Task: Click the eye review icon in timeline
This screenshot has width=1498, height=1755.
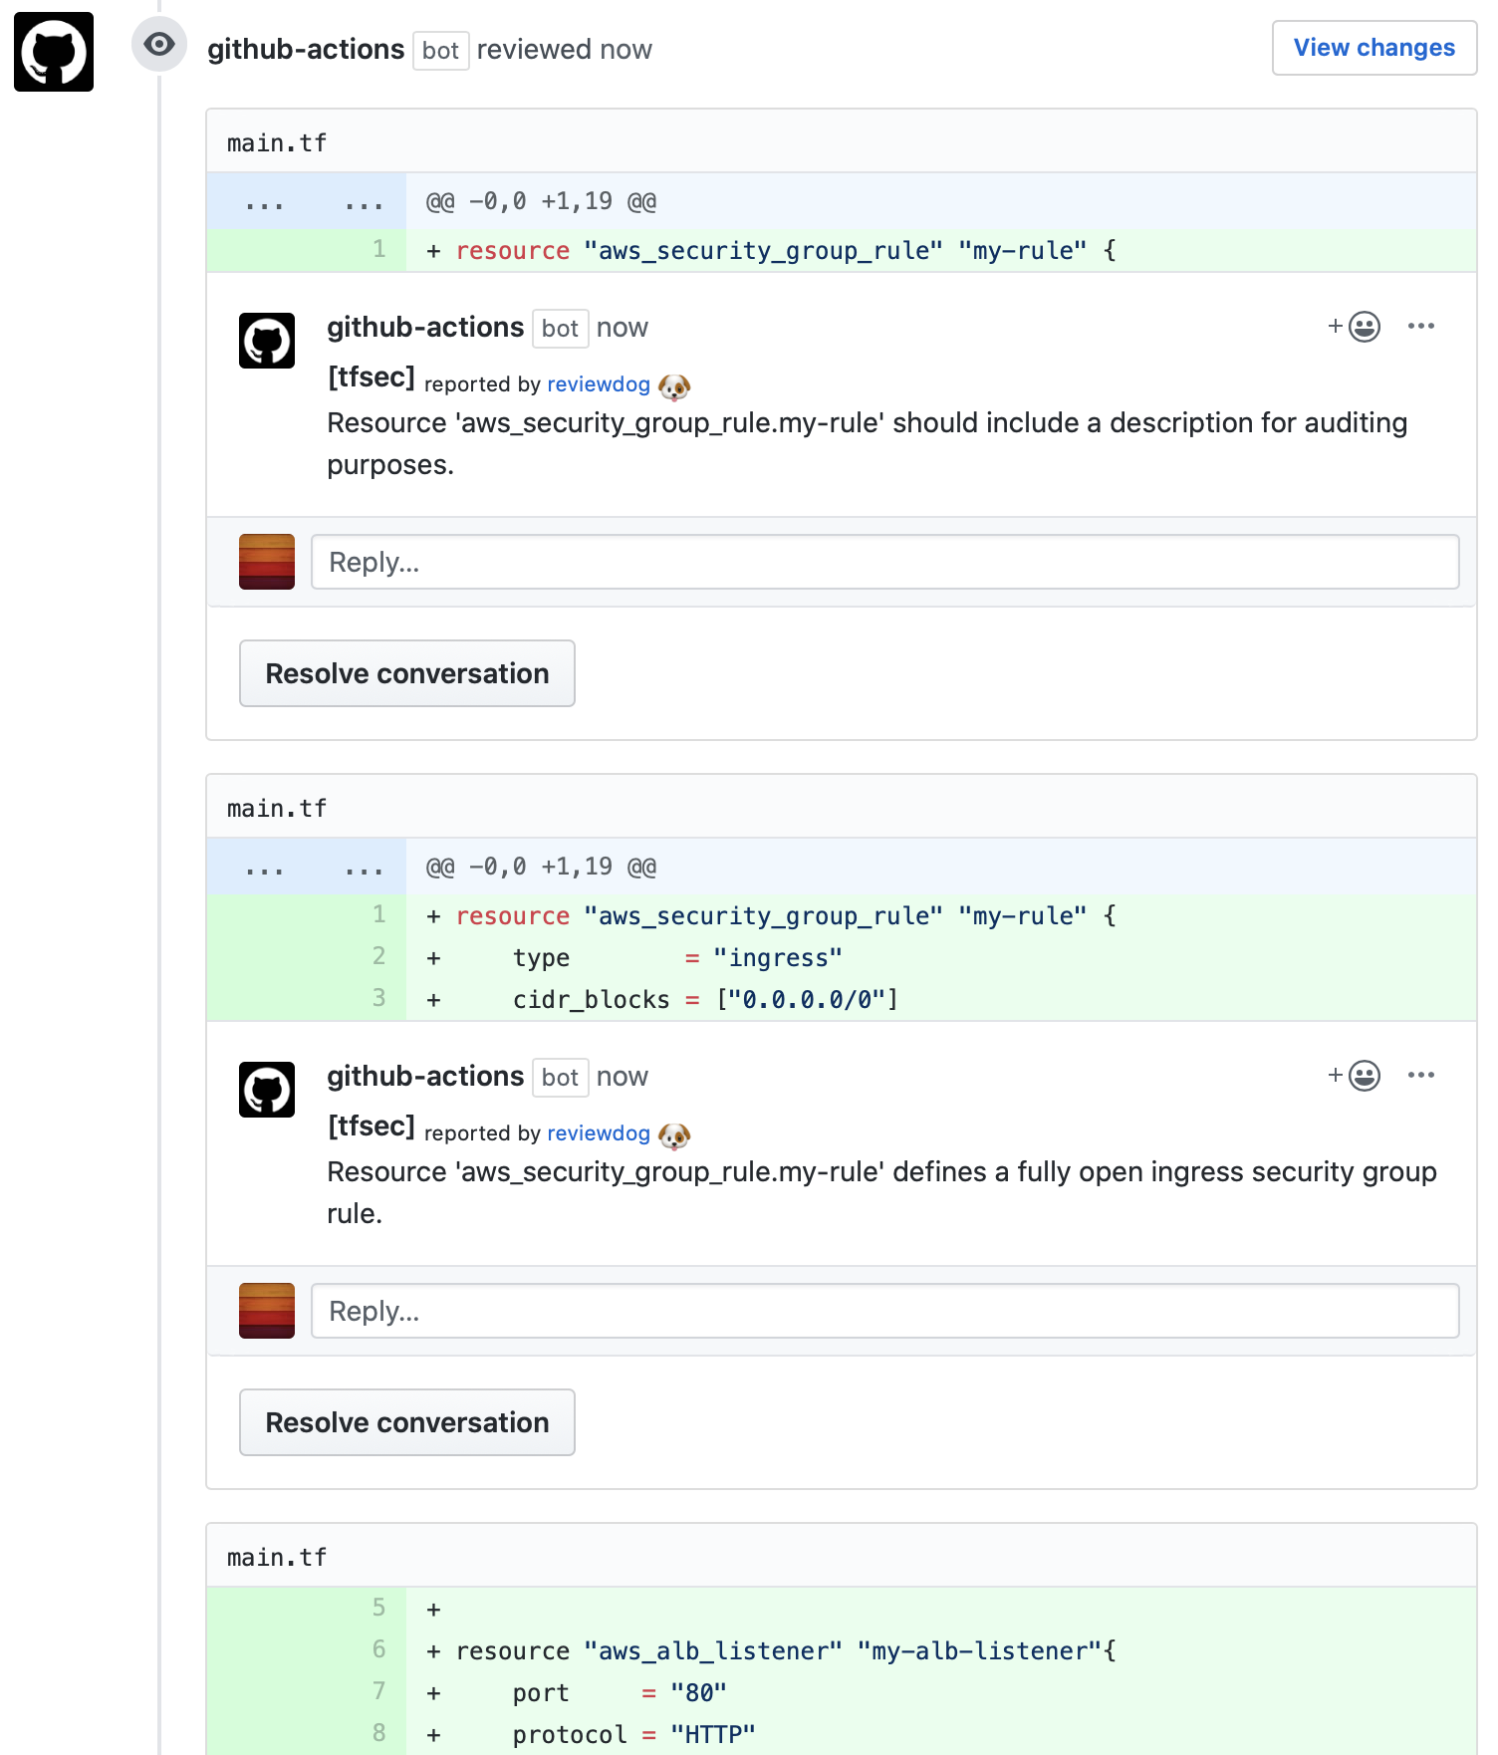Action: [159, 44]
